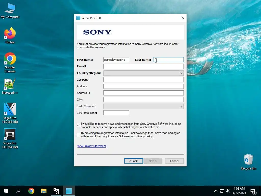Click the Address 2 input field

(x=143, y=93)
